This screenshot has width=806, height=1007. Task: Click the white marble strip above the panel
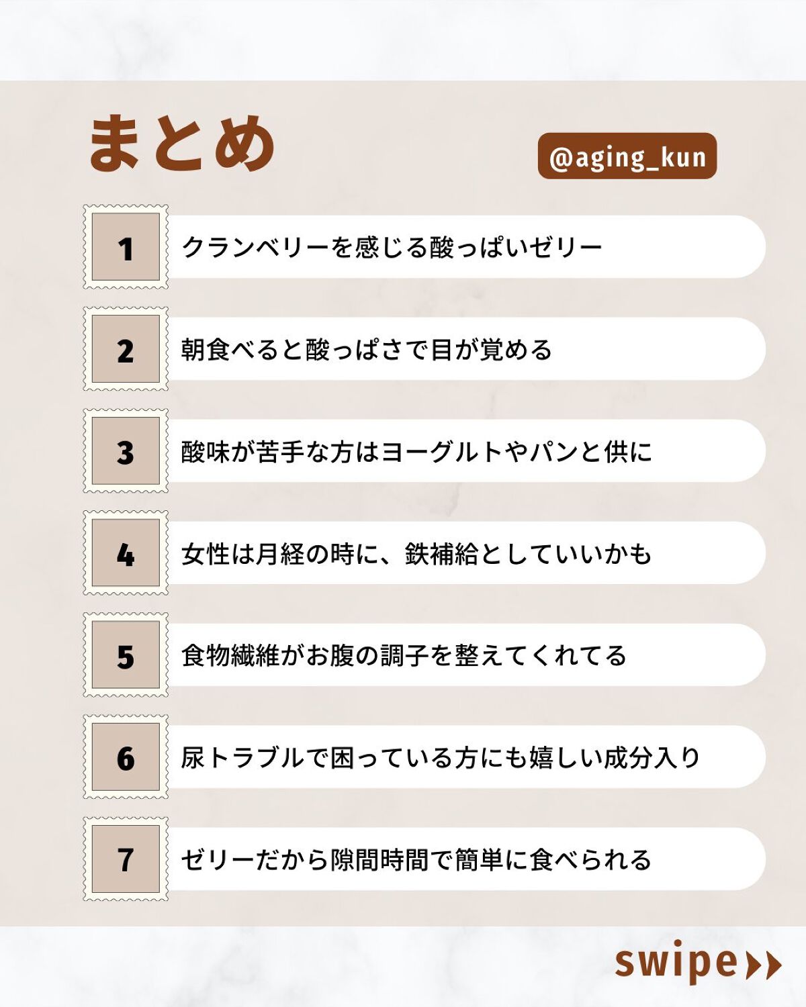(x=403, y=39)
